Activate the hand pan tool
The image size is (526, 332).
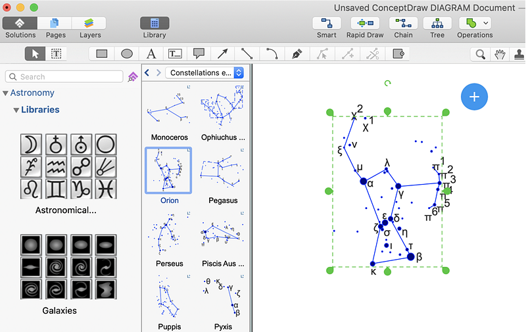point(500,54)
